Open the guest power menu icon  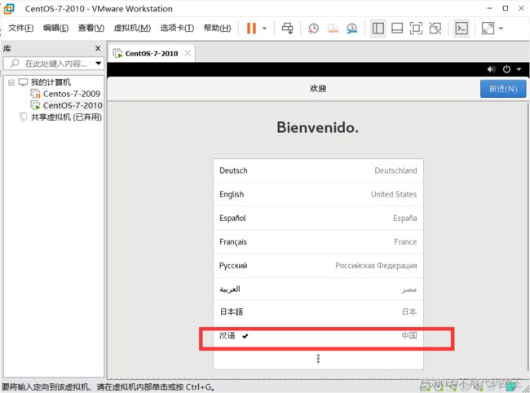(506, 69)
